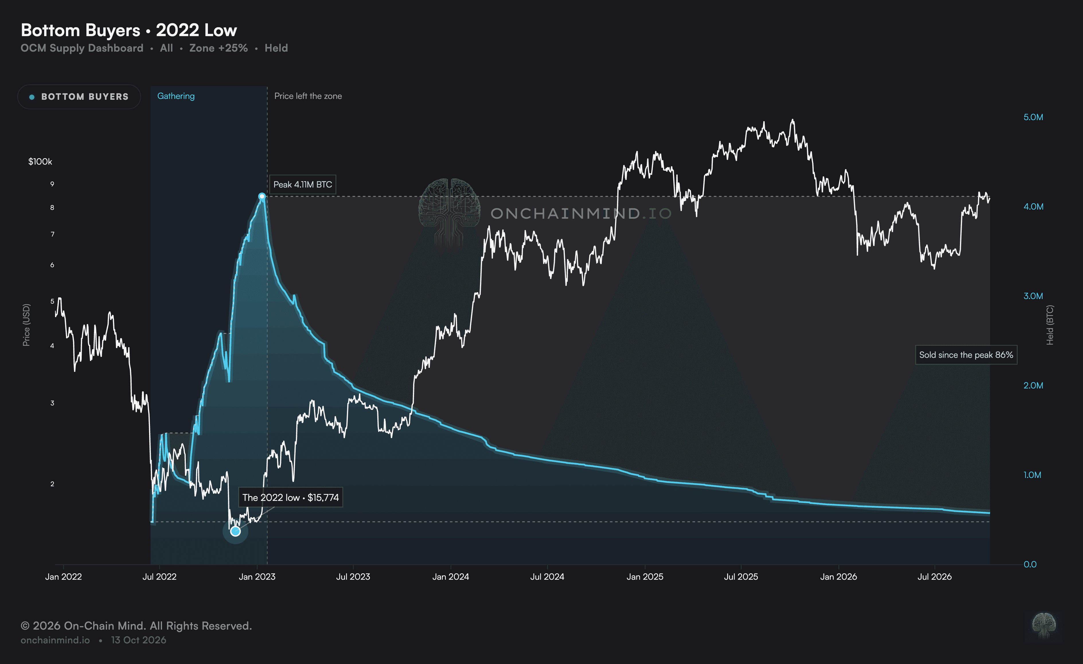Click the '2.0M' held axis label

pos(1033,385)
